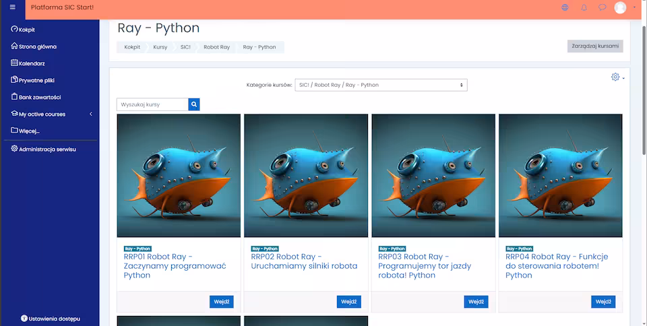Go to Kalendarz in sidebar
This screenshot has height=326, width=647.
pos(32,63)
